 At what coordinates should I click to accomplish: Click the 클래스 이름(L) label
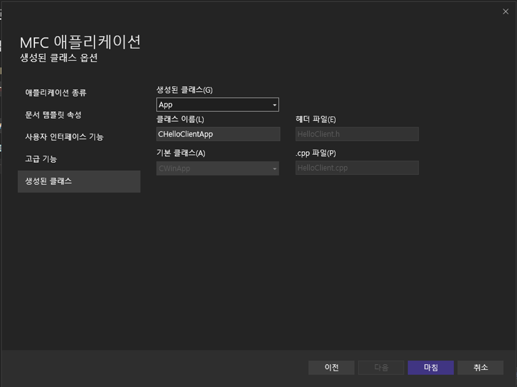[x=180, y=119]
